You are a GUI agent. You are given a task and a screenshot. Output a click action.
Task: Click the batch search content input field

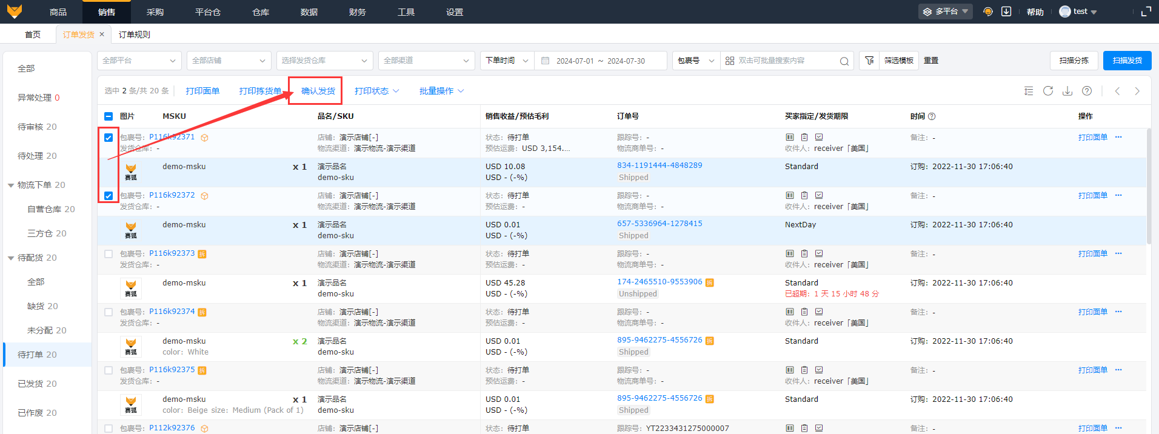click(785, 61)
